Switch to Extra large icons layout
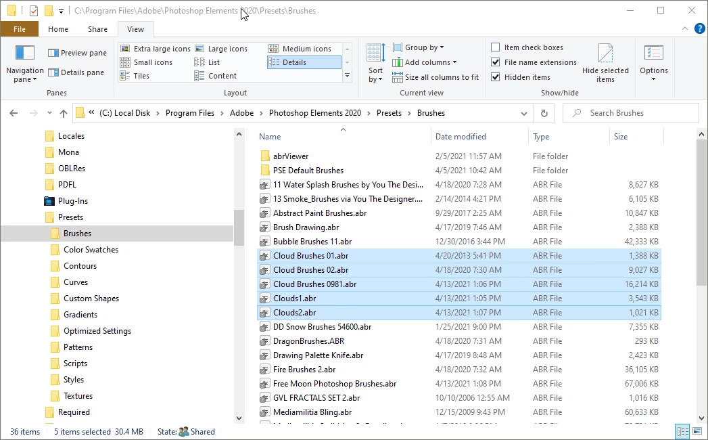Viewport: 708px width, 440px height. pyautogui.click(x=156, y=49)
